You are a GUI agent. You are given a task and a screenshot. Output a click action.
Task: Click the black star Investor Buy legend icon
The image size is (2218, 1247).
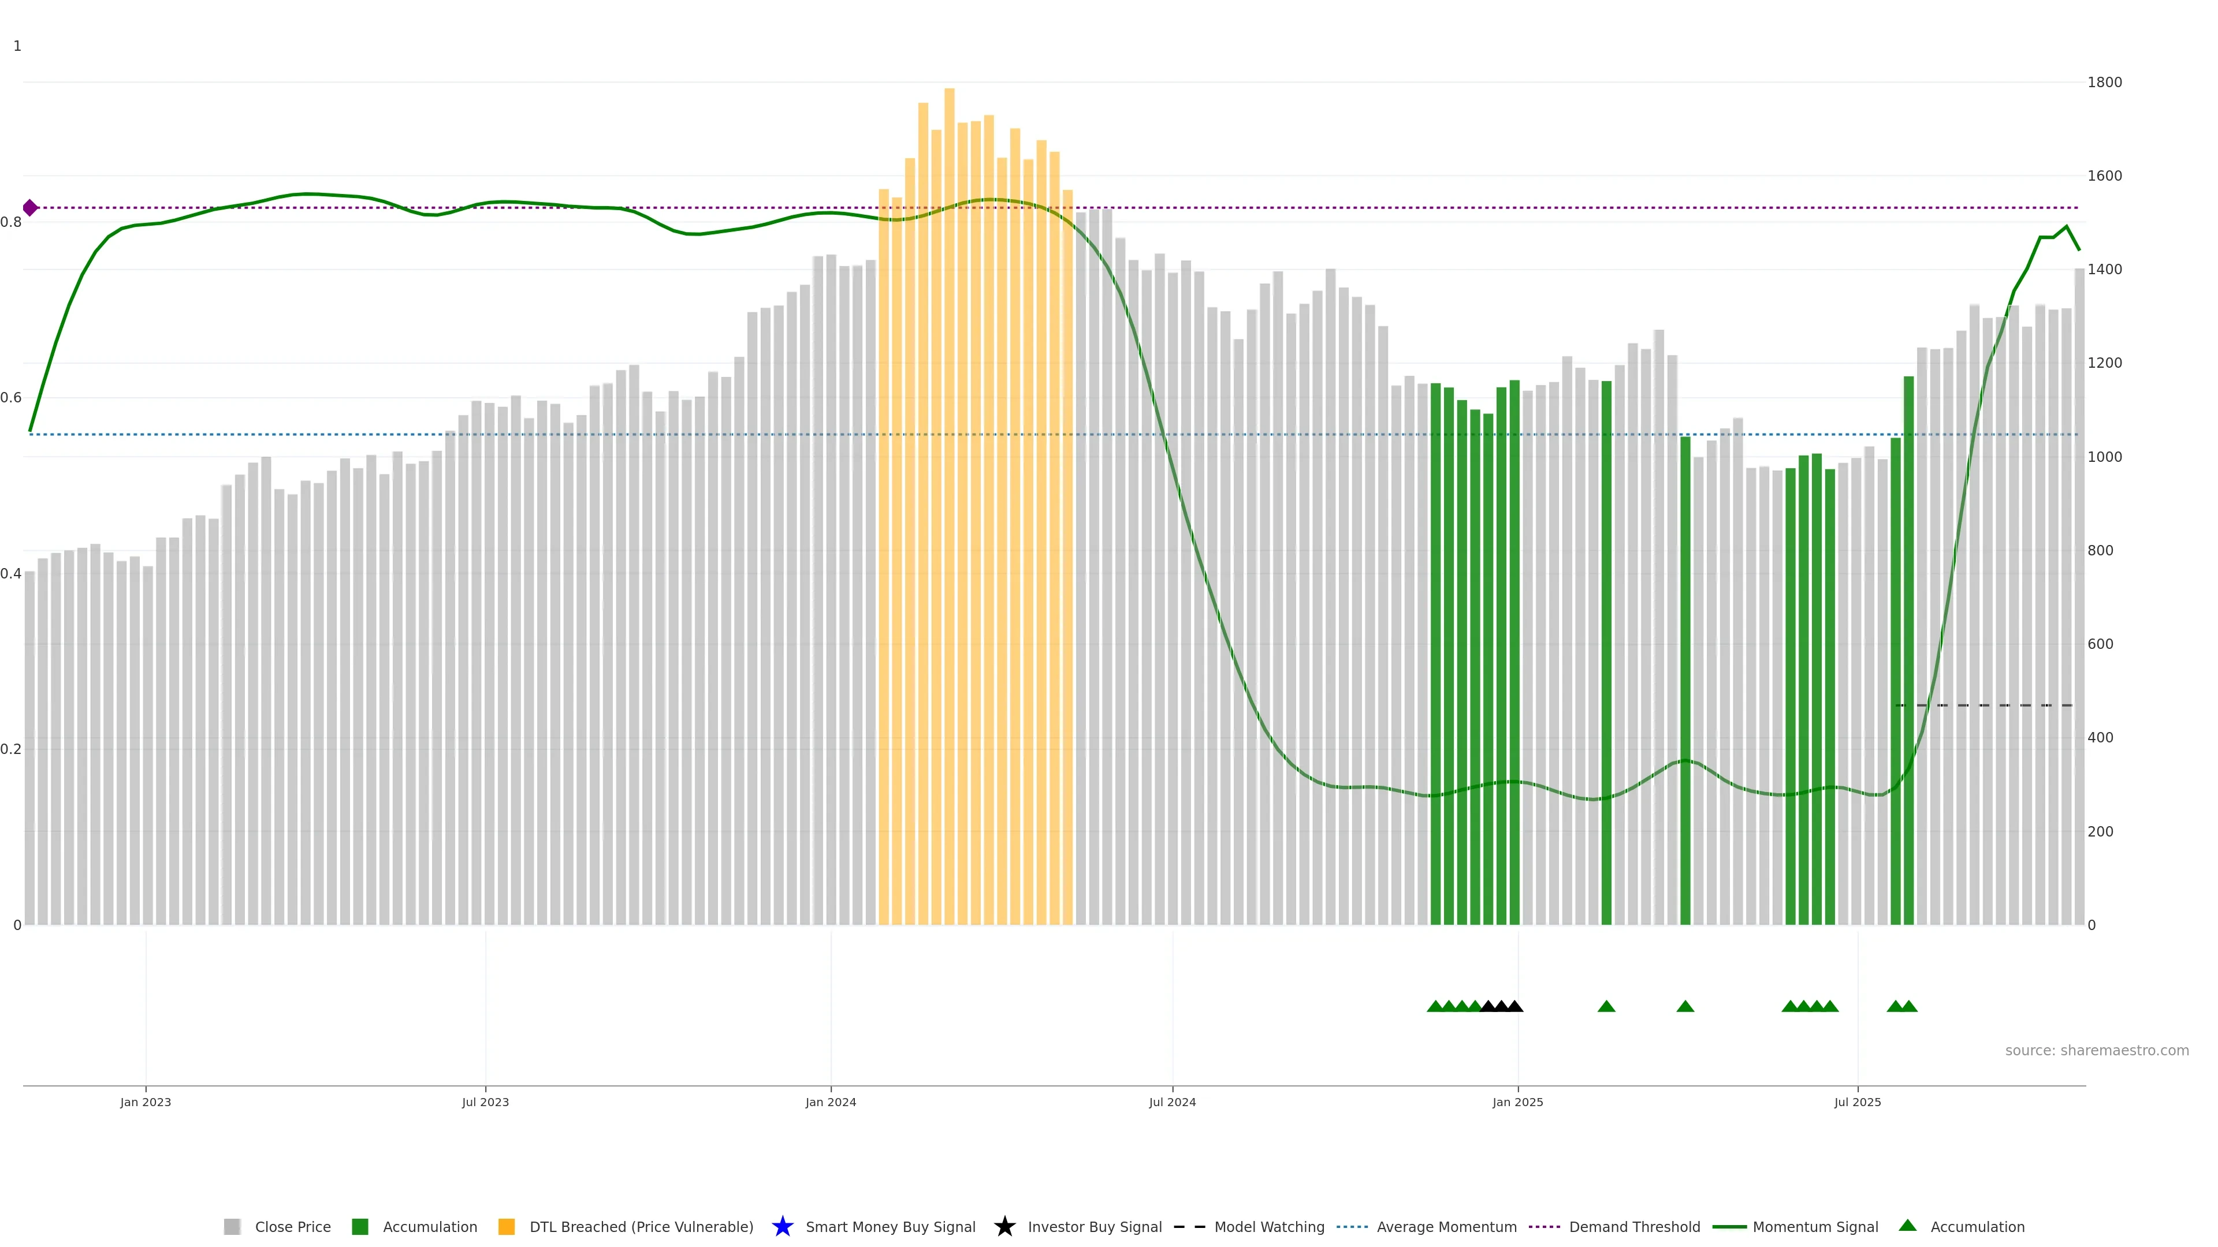(x=1004, y=1226)
